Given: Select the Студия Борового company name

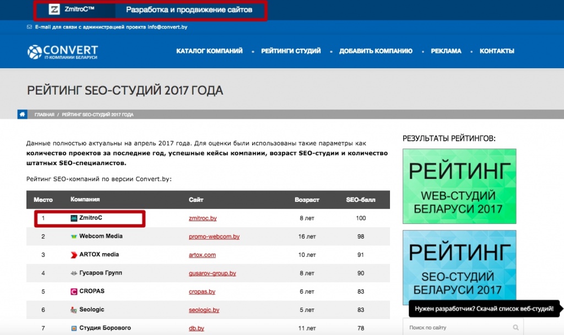Looking at the screenshot, I should click(x=105, y=327).
